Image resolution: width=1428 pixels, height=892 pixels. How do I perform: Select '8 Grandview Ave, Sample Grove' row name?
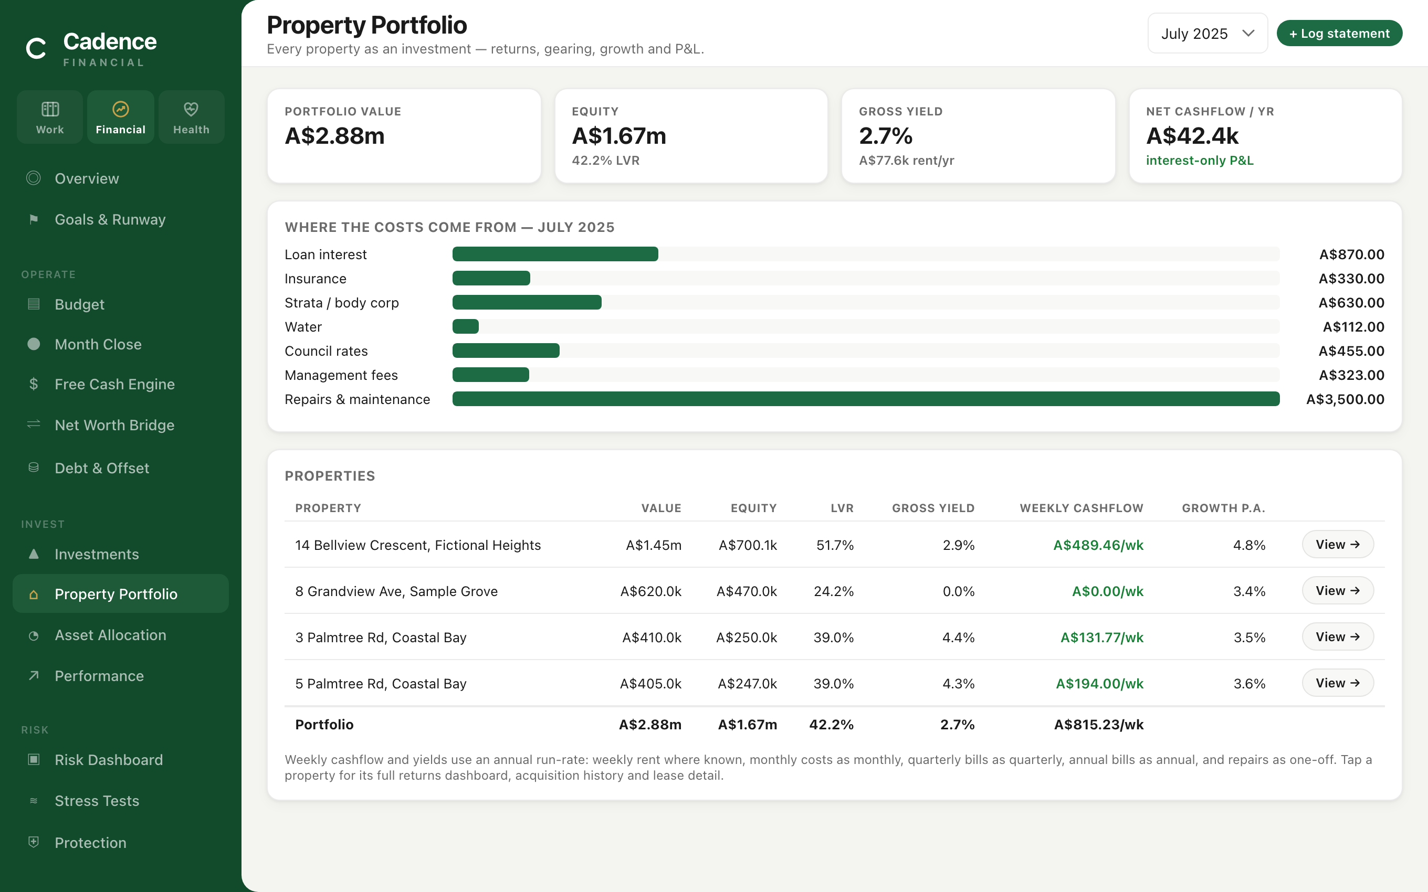(396, 591)
